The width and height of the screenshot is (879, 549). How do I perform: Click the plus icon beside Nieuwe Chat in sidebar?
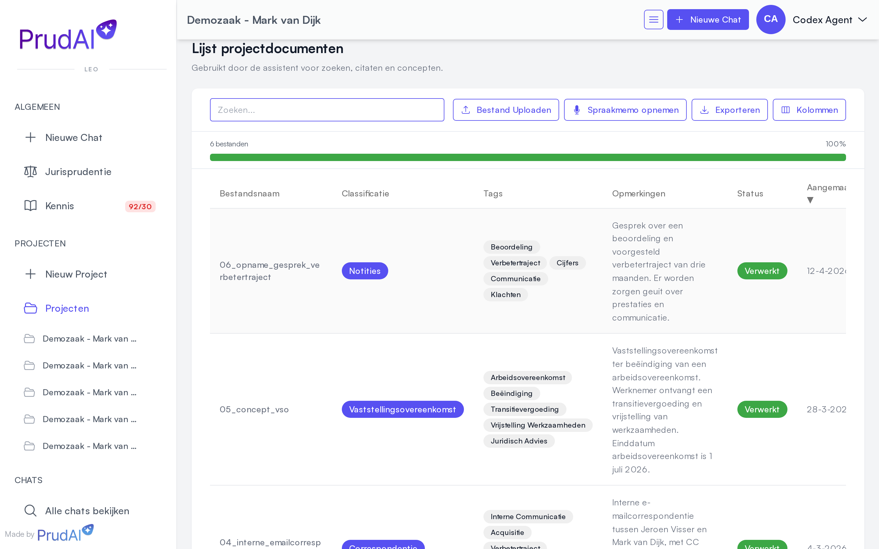(x=31, y=137)
